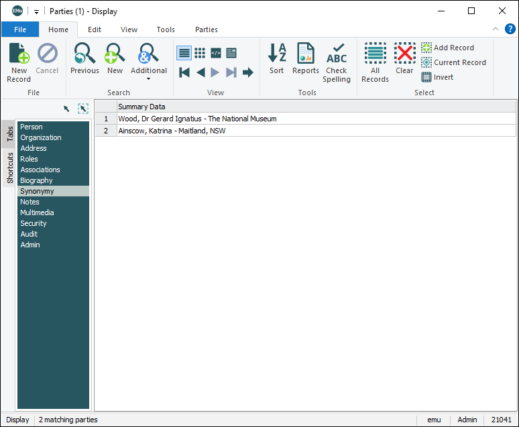Screen dimensions: 519x427
Task: Collapse the ribbon with the chevron
Action: coord(496,29)
